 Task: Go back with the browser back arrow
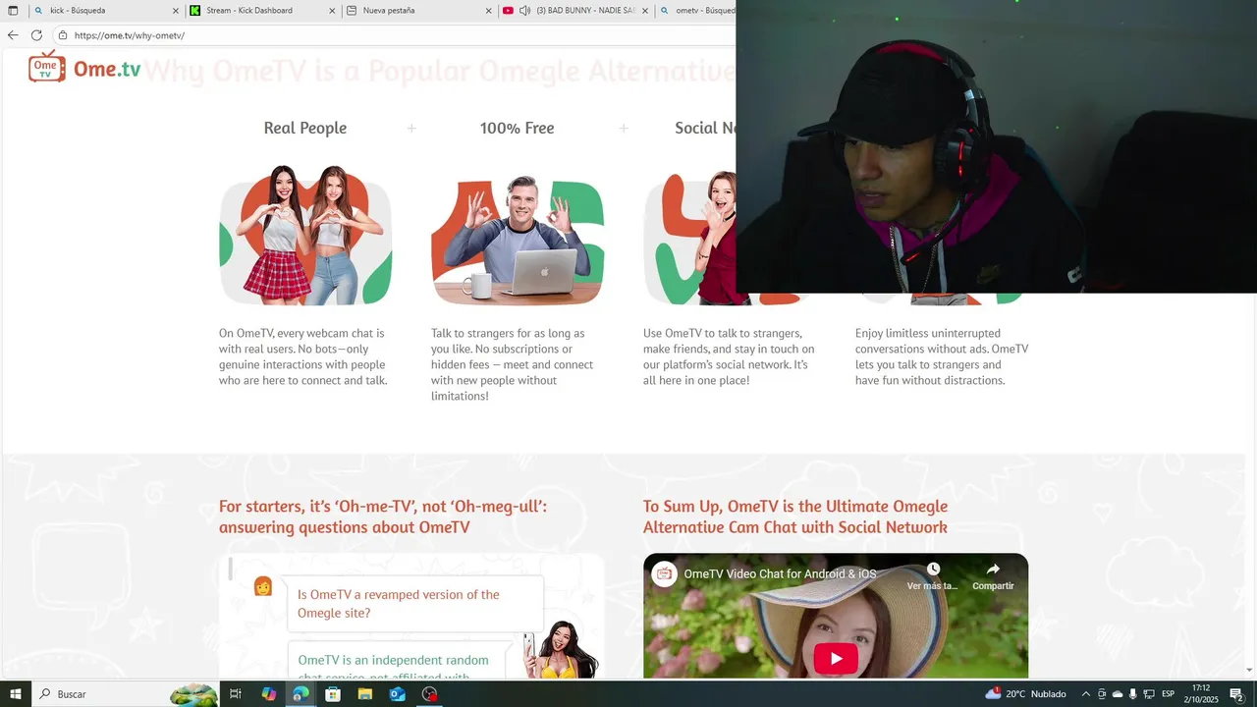coord(13,35)
